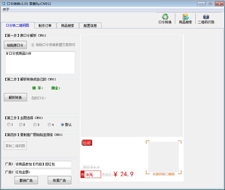Click the 佣 率: label

tap(37, 88)
